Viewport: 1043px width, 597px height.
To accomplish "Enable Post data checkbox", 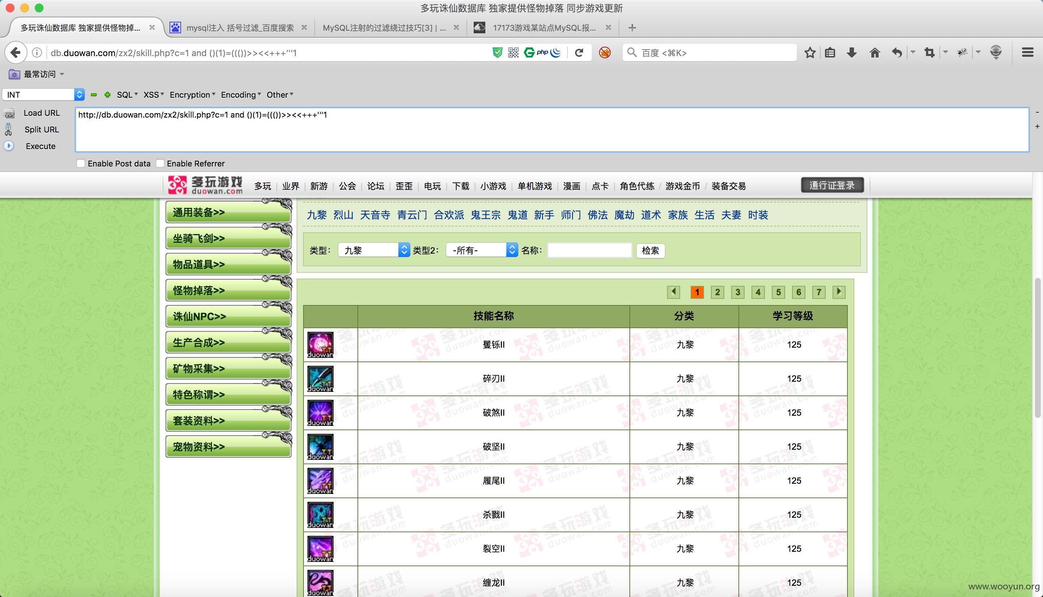I will [x=81, y=163].
